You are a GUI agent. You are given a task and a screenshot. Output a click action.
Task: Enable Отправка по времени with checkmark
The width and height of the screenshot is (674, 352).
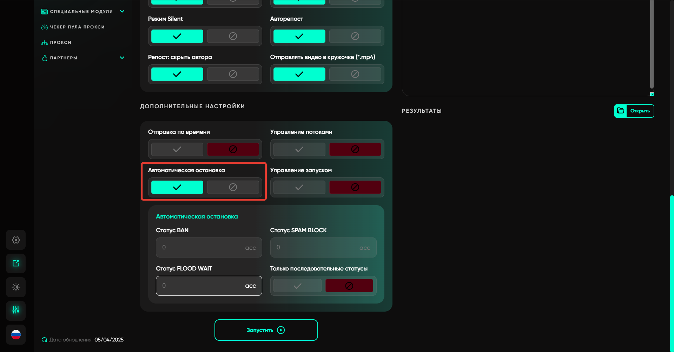point(177,149)
